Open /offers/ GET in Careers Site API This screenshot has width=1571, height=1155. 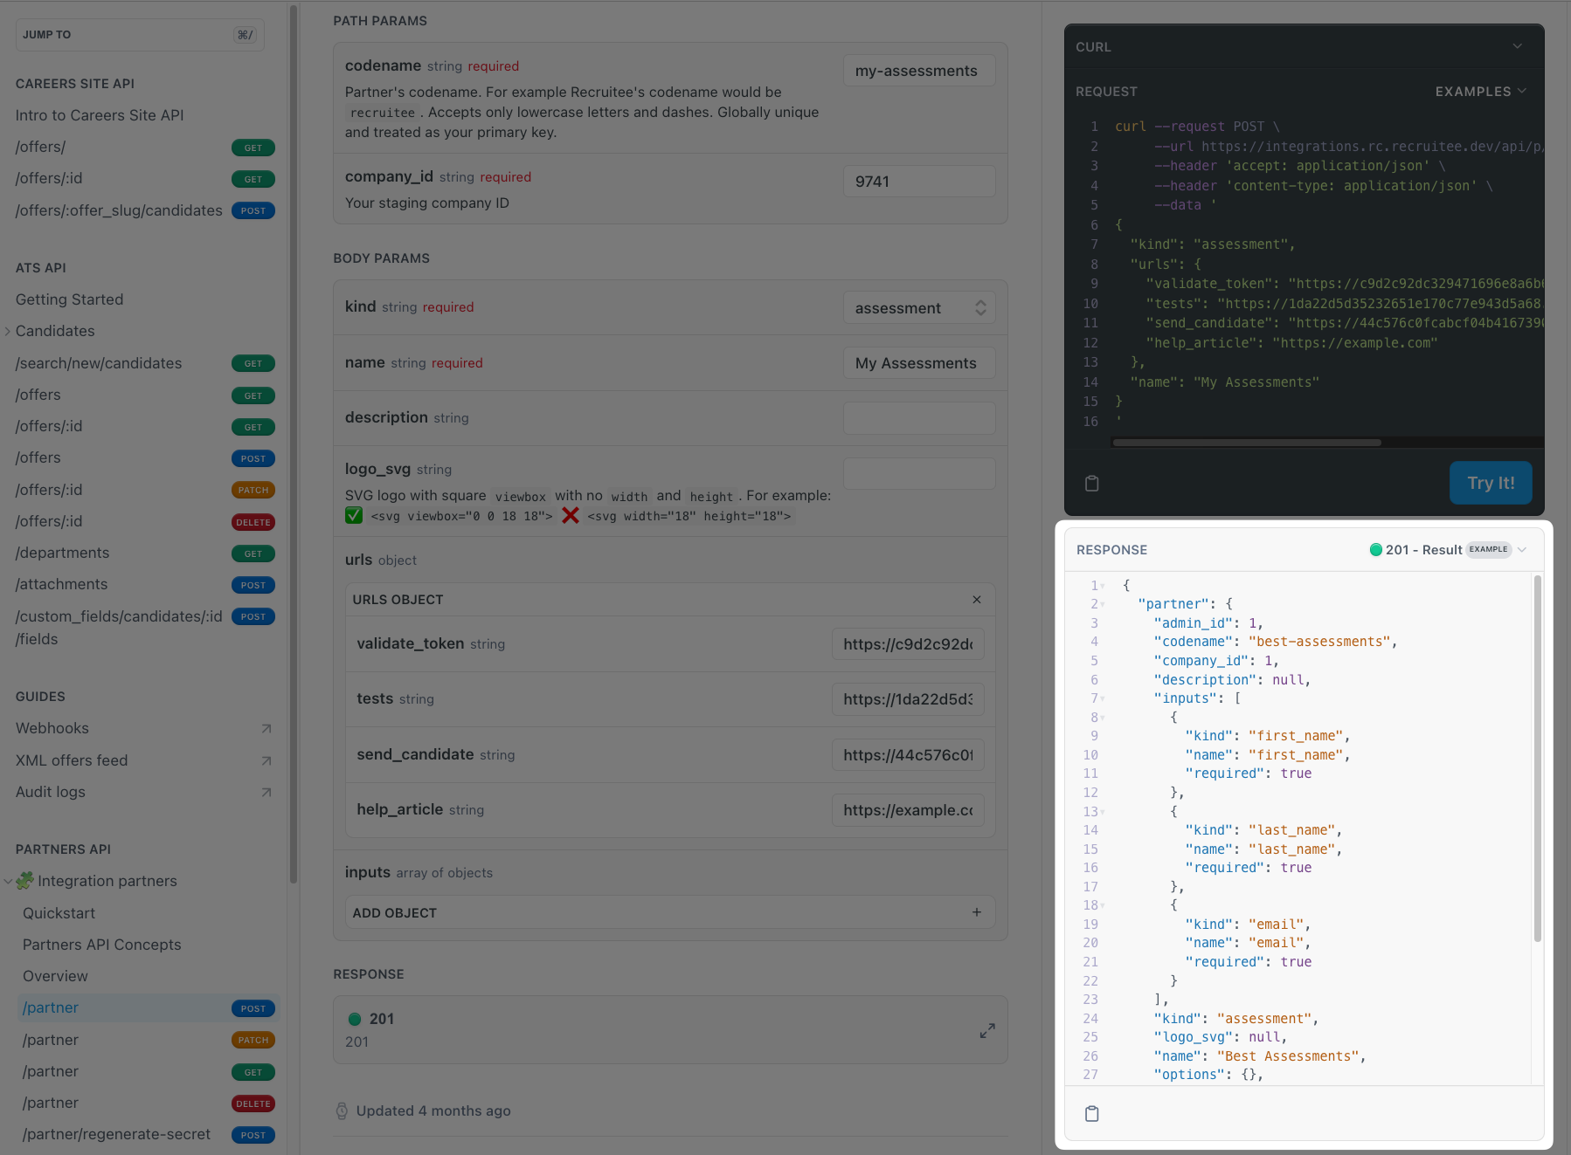(x=145, y=148)
